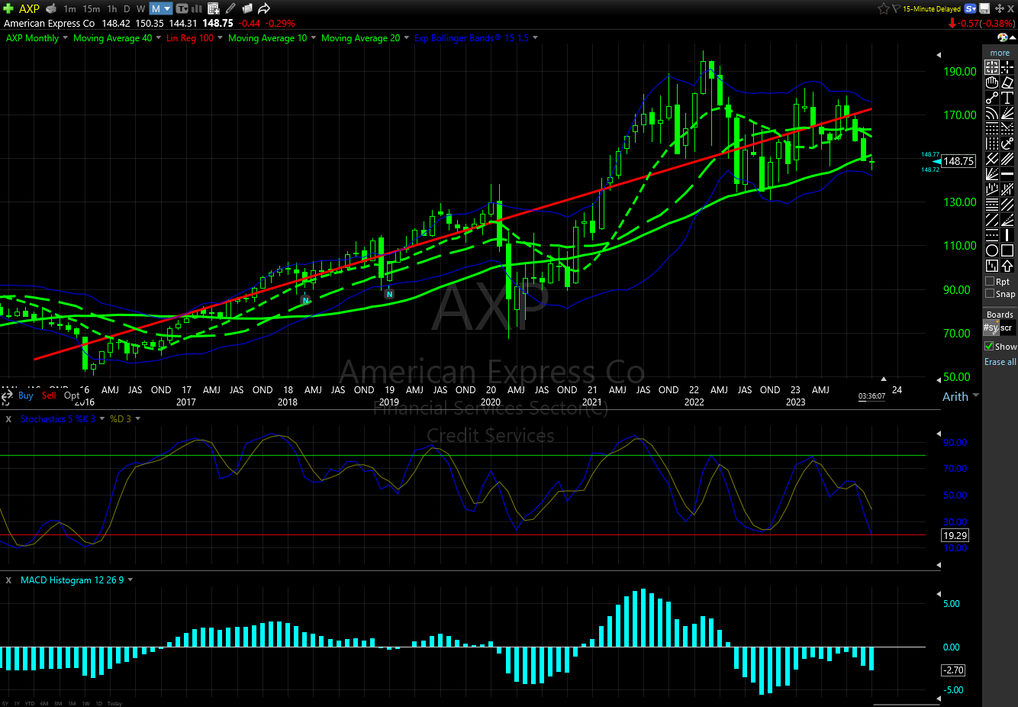Viewport: 1018px width, 707px height.
Task: Select the dotted grid selection tool
Action: click(991, 67)
